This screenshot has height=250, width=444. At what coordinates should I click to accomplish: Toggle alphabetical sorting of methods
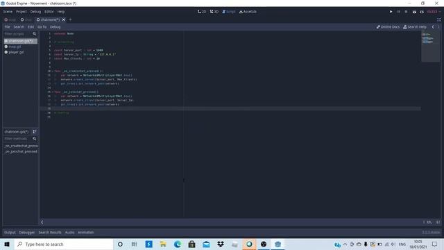(x=35, y=131)
